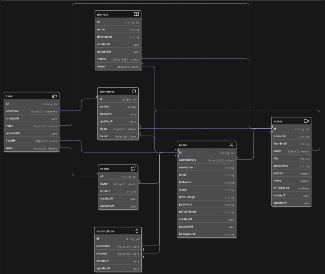This screenshot has height=274, width=325.
Task: Click the thumbnail row in videos table
Action: (x=291, y=144)
